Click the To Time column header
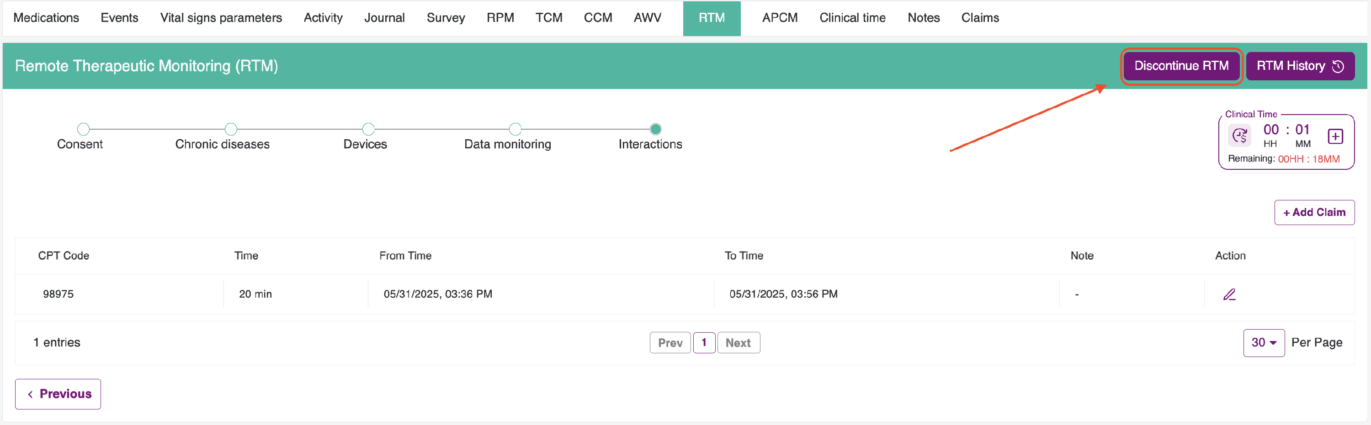The image size is (1371, 425). pos(744,256)
